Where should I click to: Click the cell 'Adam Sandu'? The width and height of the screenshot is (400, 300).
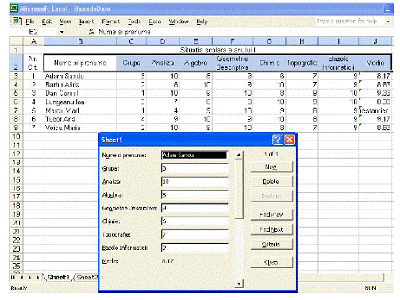(80, 76)
